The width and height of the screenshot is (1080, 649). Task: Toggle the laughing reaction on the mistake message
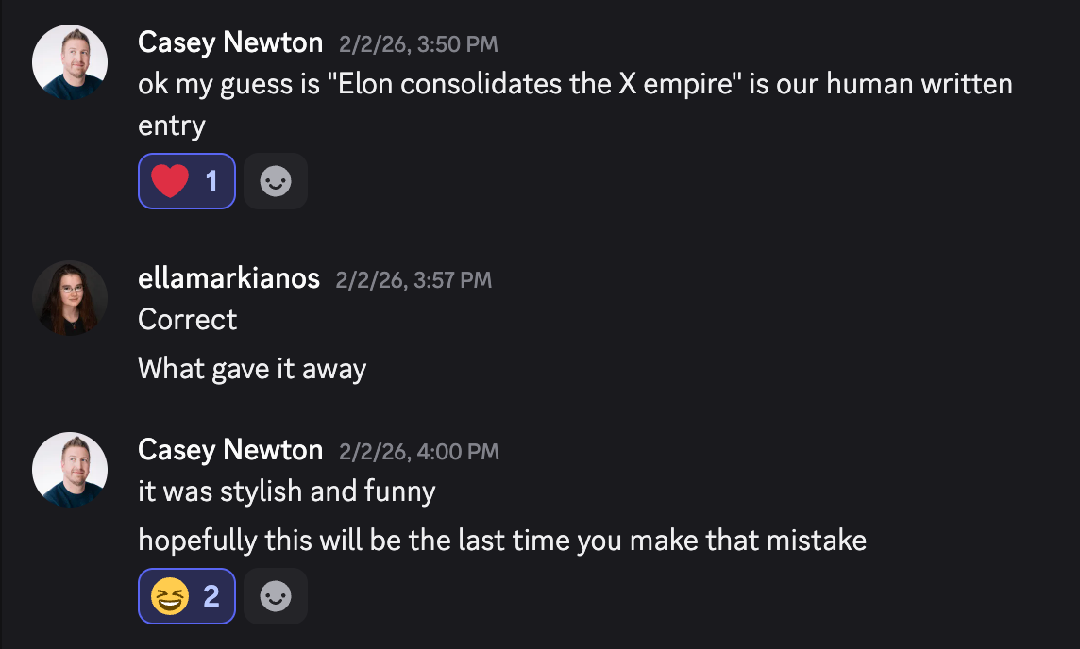point(186,595)
